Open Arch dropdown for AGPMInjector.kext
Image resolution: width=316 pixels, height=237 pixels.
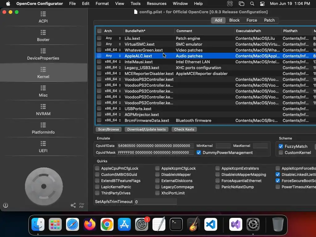[113, 114]
